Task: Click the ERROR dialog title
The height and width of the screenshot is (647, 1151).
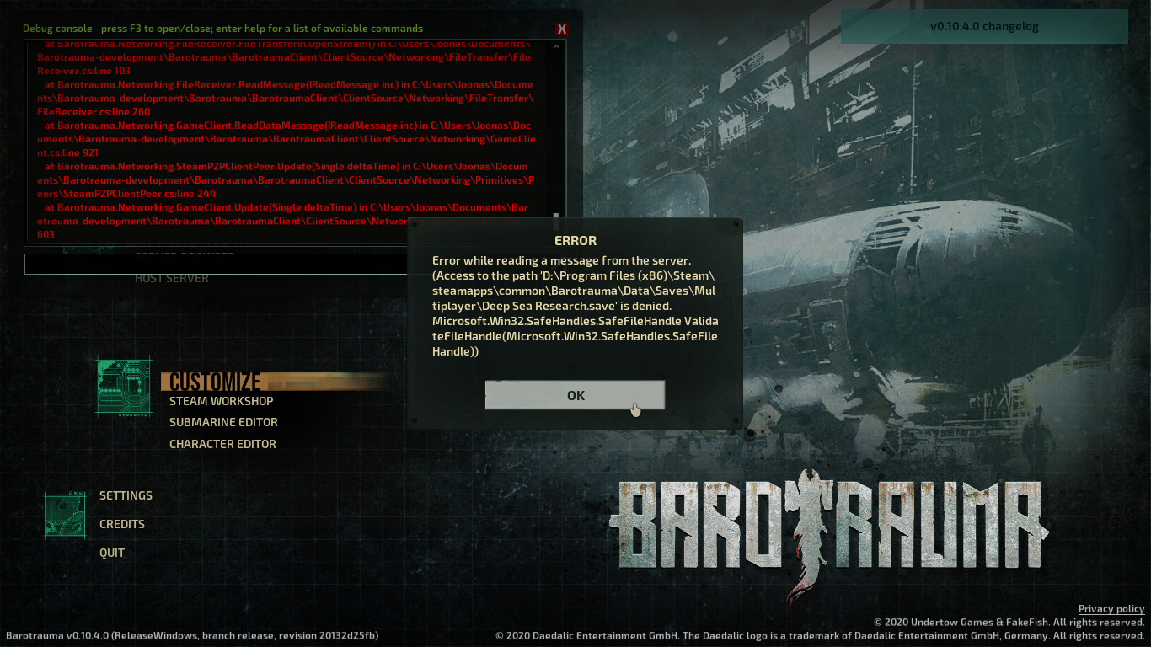Action: (x=575, y=241)
